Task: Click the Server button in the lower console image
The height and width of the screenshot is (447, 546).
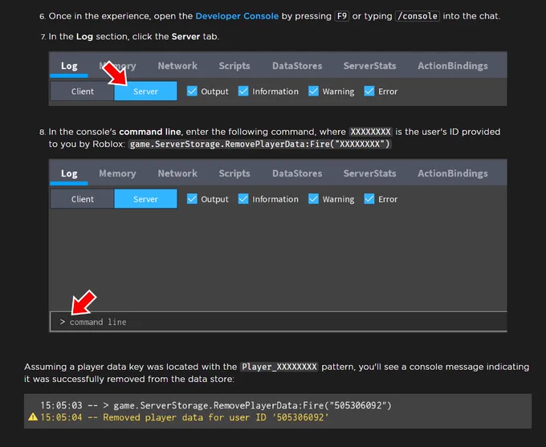Action: [x=145, y=199]
